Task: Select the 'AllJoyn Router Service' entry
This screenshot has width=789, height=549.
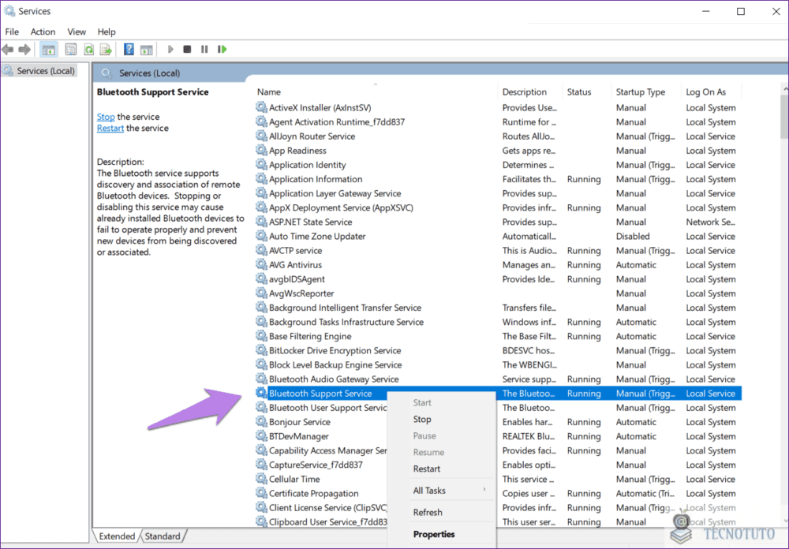Action: (x=498, y=136)
